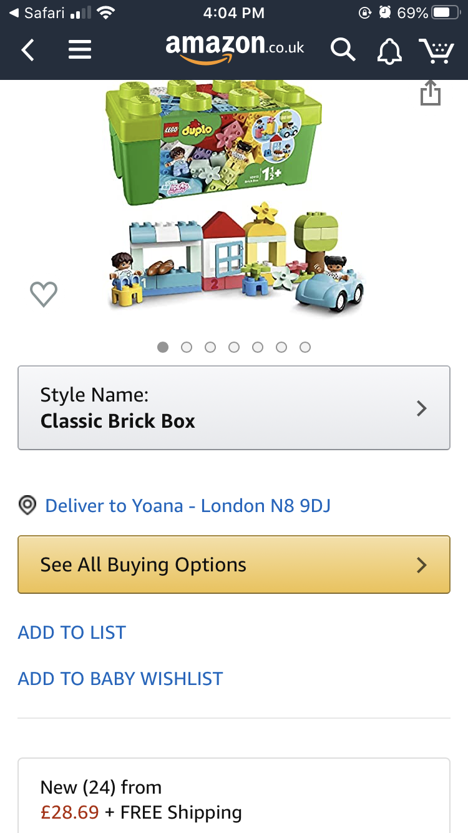Select the second image carousel dot

click(x=187, y=347)
